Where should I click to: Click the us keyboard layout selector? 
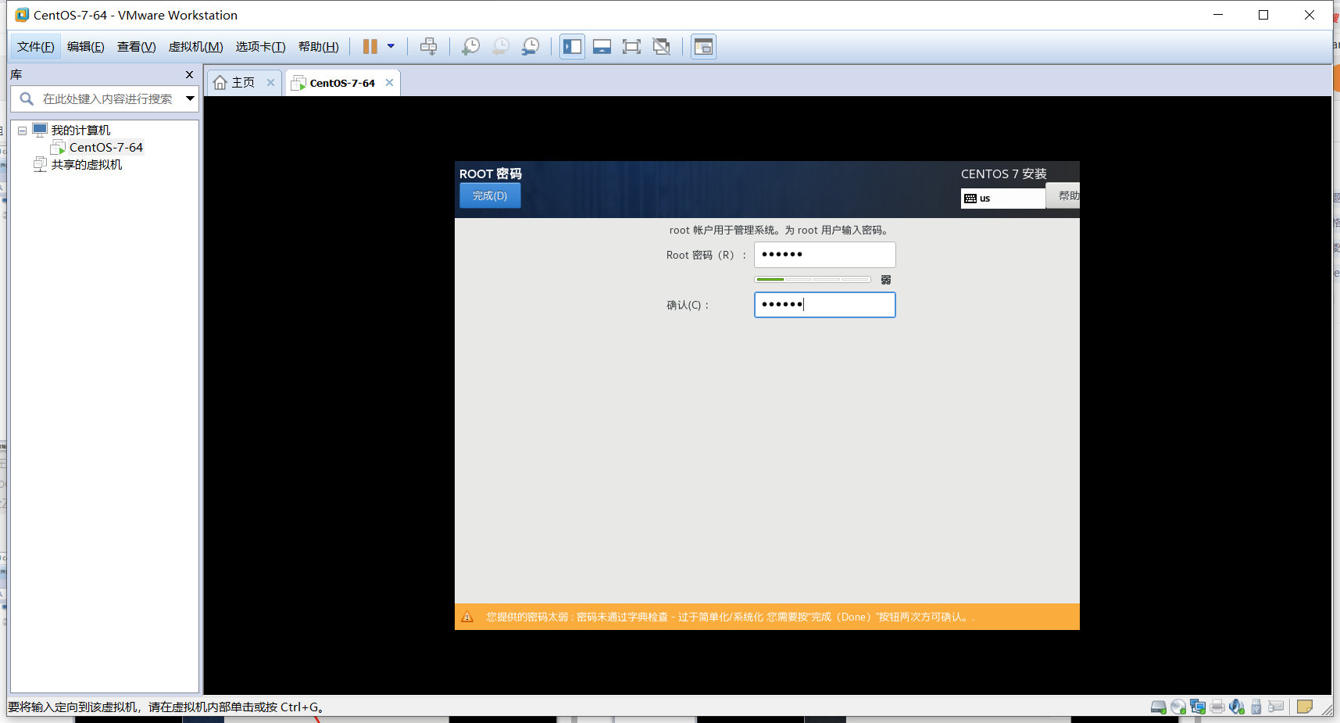point(1002,199)
